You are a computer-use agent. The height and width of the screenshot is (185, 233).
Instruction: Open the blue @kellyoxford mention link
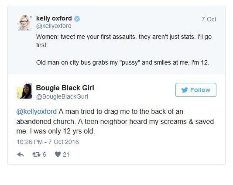pos(37,111)
